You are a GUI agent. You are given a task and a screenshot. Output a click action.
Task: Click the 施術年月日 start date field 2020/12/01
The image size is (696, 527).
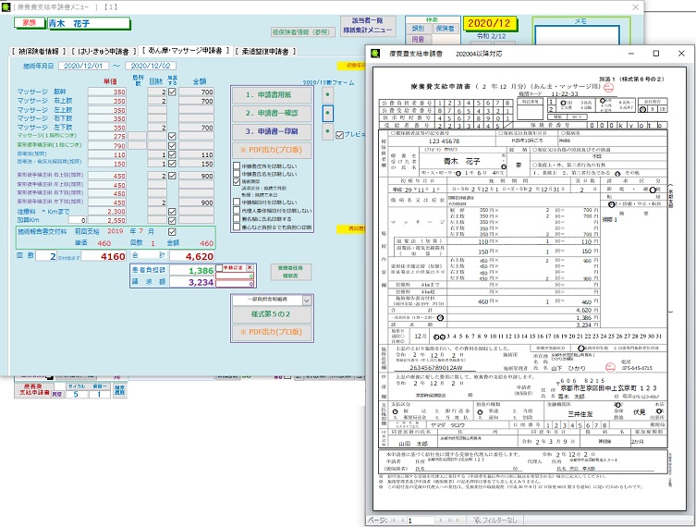(x=83, y=66)
